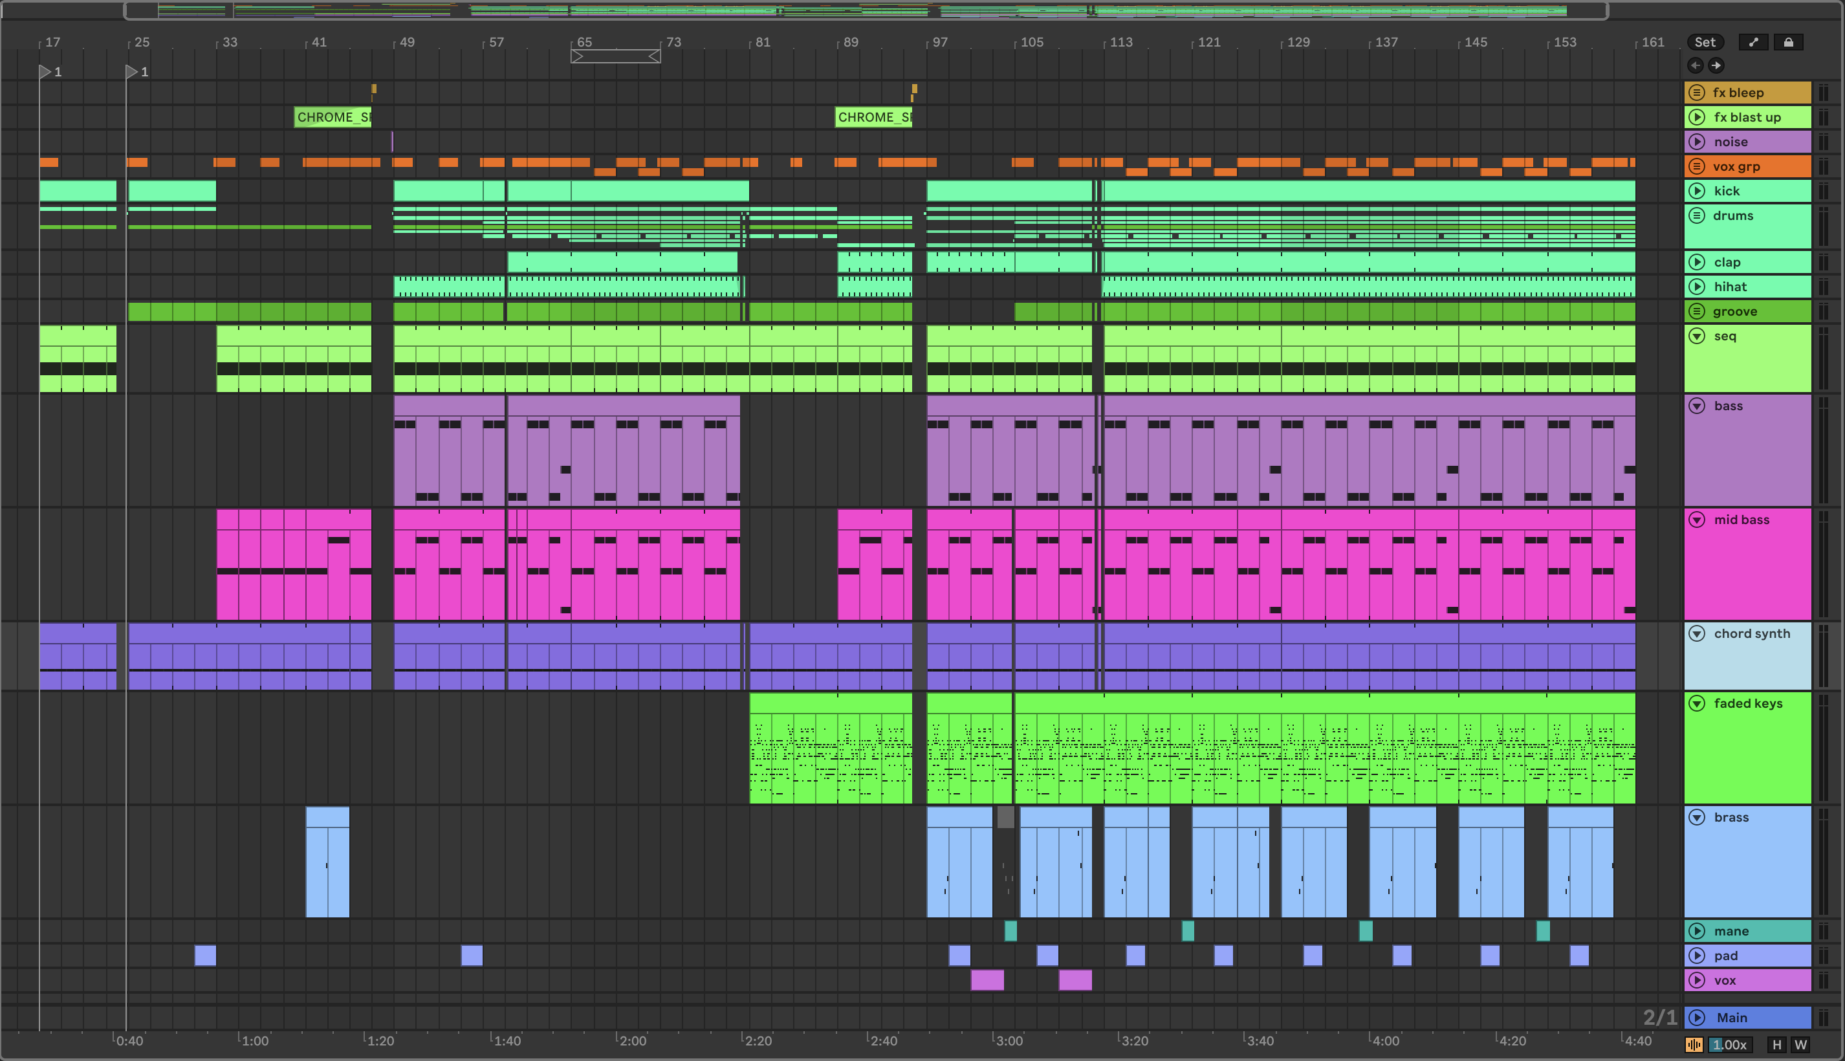Collapse the bass track fold arrow
The image size is (1845, 1061).
coord(1696,406)
